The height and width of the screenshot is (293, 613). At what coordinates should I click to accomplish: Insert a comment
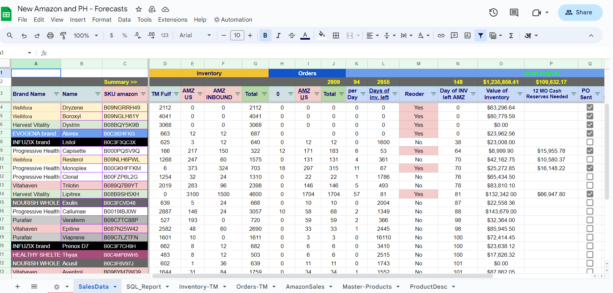click(x=454, y=35)
